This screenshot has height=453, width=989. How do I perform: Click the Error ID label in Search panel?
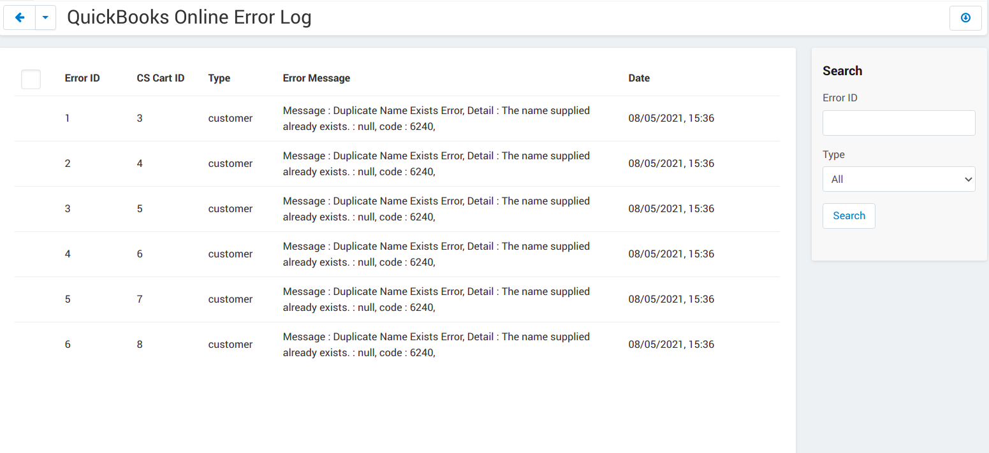[x=840, y=98]
